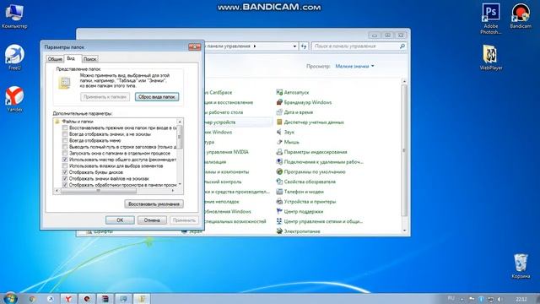Open Мышь icon in Control Panel

point(279,142)
